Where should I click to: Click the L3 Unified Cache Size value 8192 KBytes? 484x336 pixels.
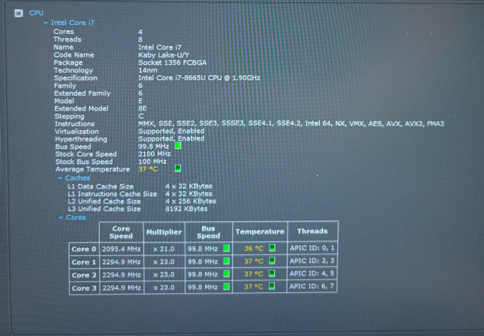[x=186, y=209]
